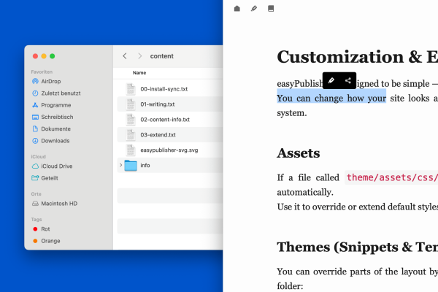Select Zuletzt benutzt in the sidebar

pos(60,93)
